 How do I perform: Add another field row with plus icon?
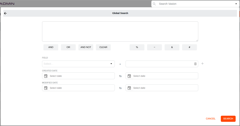202,63
